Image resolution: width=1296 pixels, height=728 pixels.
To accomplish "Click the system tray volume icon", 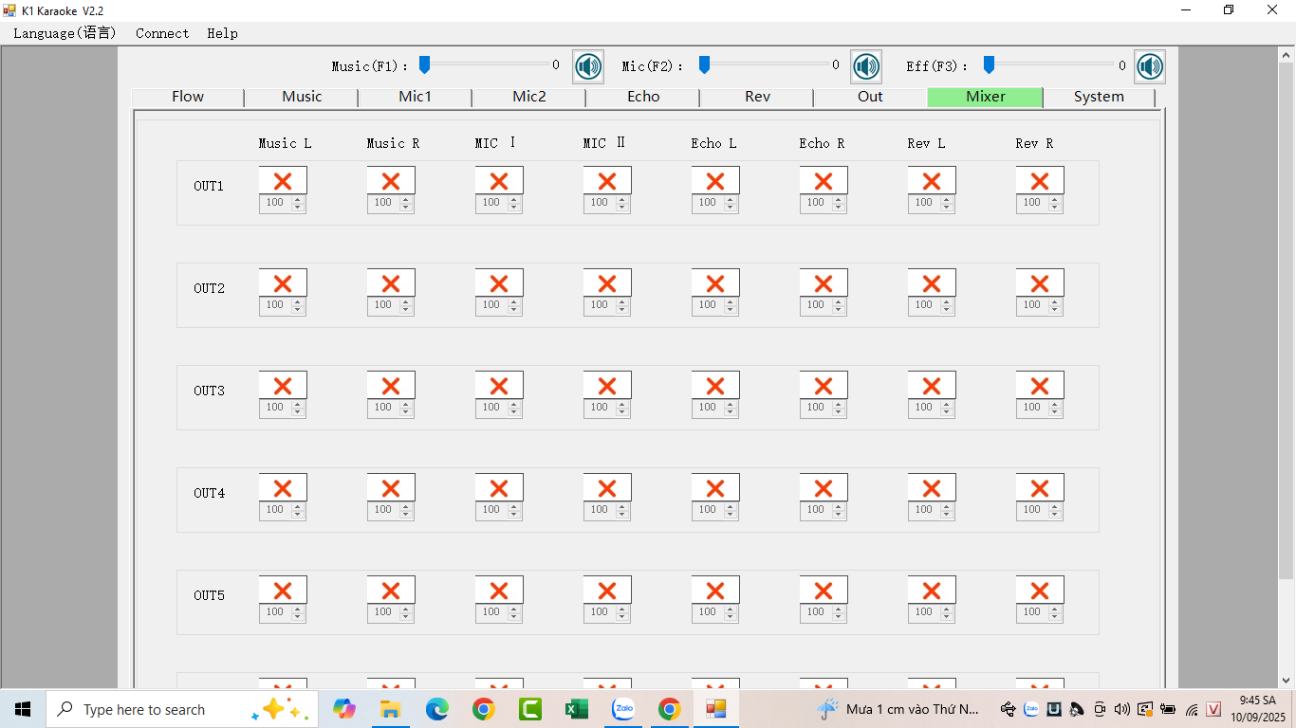I will coord(1122,709).
